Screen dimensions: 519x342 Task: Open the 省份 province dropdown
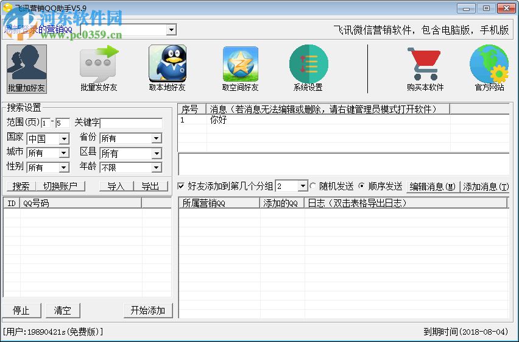click(x=156, y=138)
